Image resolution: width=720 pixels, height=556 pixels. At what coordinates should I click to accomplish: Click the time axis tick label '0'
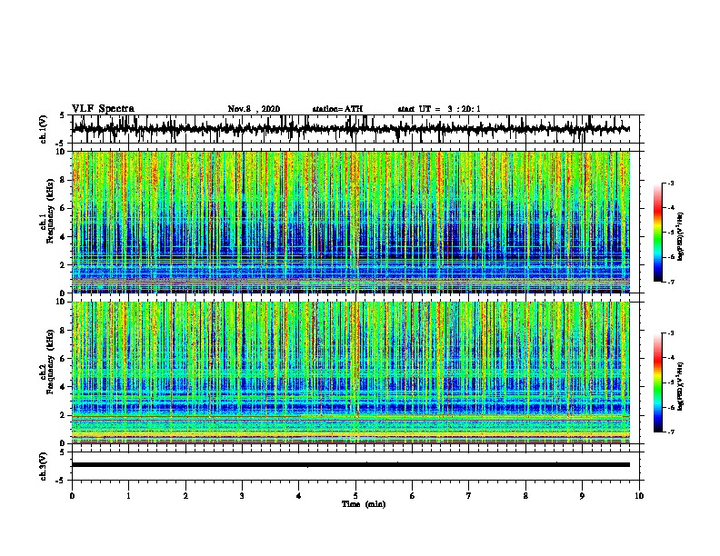tap(72, 495)
